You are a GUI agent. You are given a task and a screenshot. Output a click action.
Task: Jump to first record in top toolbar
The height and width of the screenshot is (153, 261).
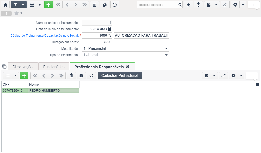tap(58, 5)
